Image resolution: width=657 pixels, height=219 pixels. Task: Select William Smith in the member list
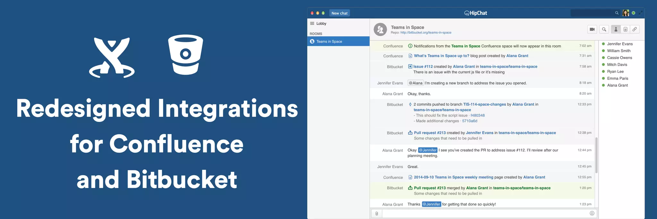pyautogui.click(x=619, y=51)
